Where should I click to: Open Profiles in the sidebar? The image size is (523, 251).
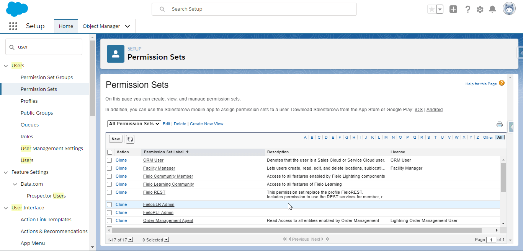(29, 101)
